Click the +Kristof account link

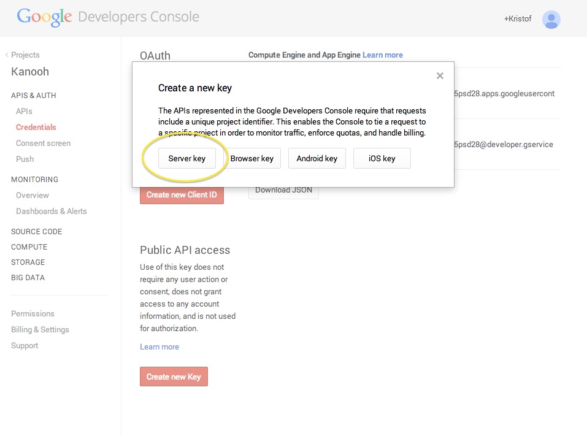[x=517, y=19]
